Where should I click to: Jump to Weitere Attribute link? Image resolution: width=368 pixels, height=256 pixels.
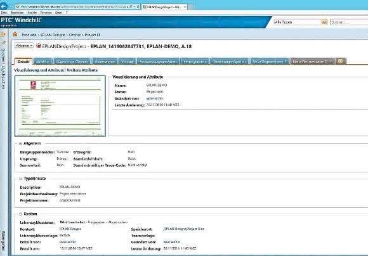tap(82, 70)
